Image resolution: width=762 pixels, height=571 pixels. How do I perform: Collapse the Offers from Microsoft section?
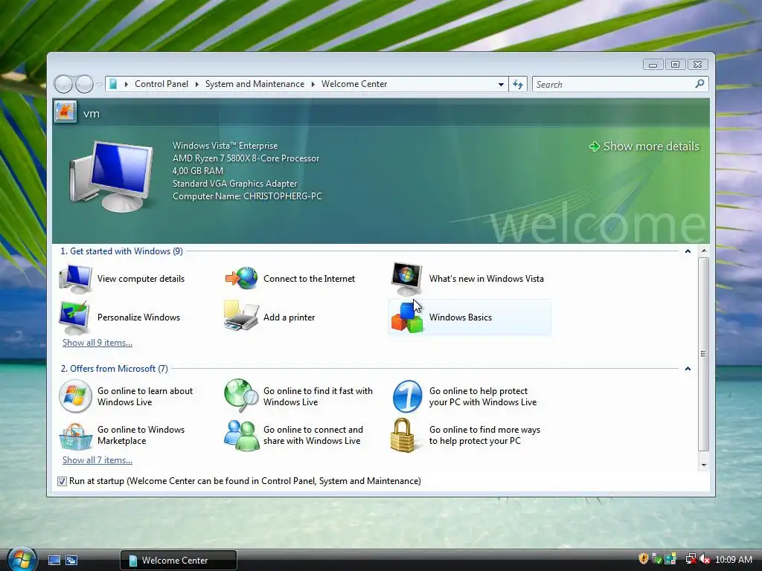(688, 369)
